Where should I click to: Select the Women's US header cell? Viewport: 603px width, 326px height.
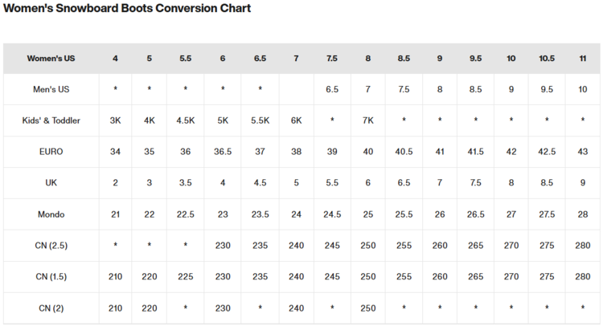pyautogui.click(x=51, y=59)
